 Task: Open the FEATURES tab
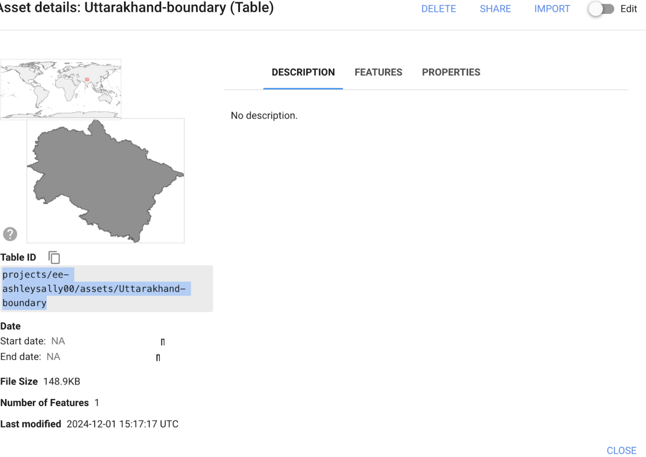point(378,72)
